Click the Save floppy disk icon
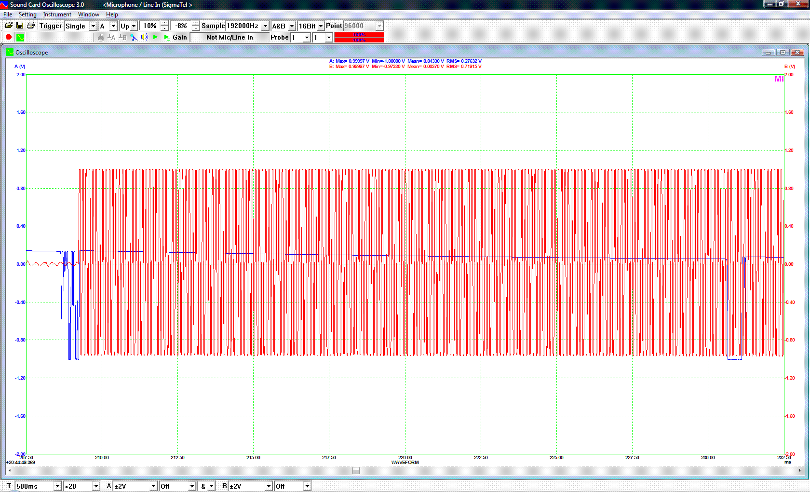 (x=20, y=26)
